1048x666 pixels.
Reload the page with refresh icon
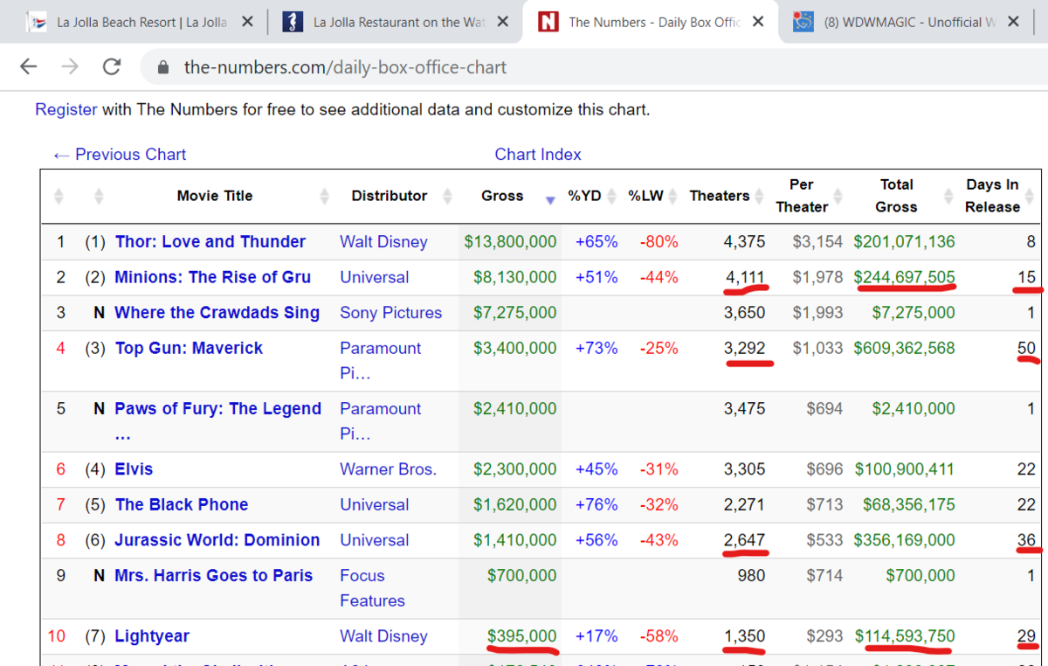(x=112, y=66)
